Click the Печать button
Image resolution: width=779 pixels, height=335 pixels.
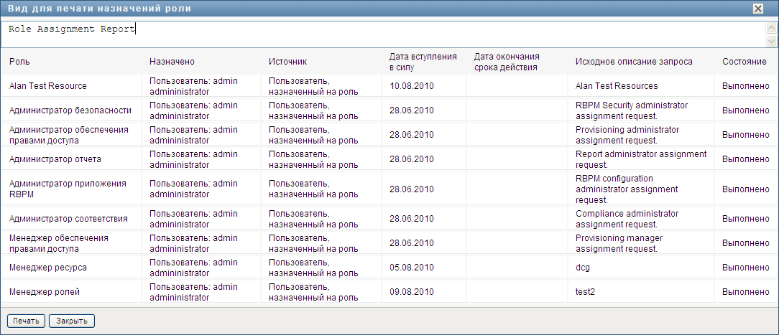click(x=27, y=321)
